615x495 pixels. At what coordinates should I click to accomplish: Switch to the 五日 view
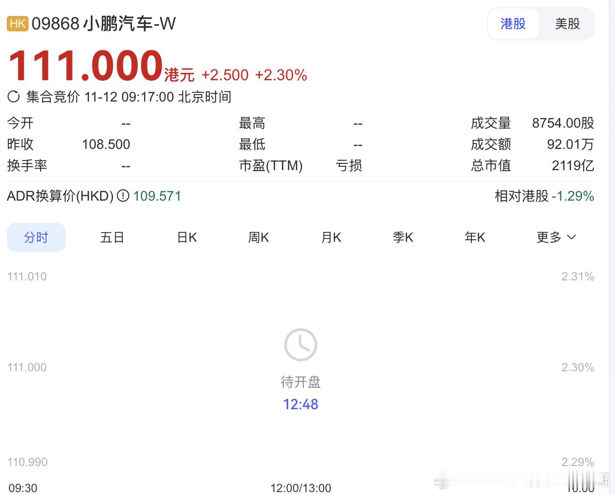pyautogui.click(x=112, y=237)
